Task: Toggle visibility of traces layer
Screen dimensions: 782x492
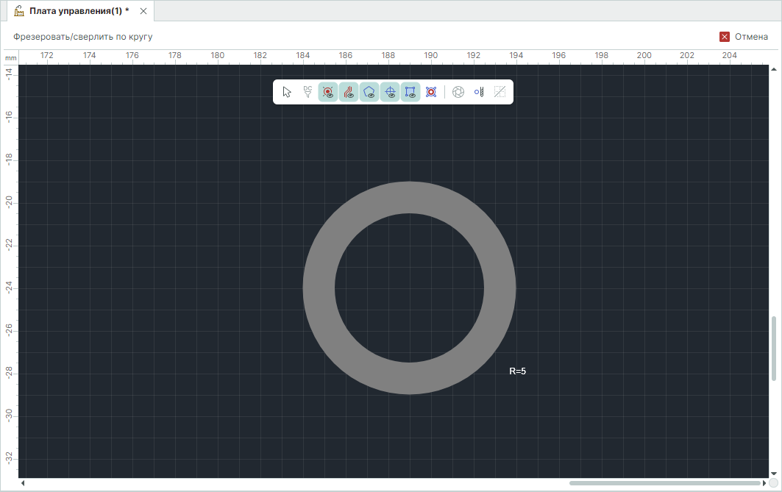Action: tap(349, 92)
